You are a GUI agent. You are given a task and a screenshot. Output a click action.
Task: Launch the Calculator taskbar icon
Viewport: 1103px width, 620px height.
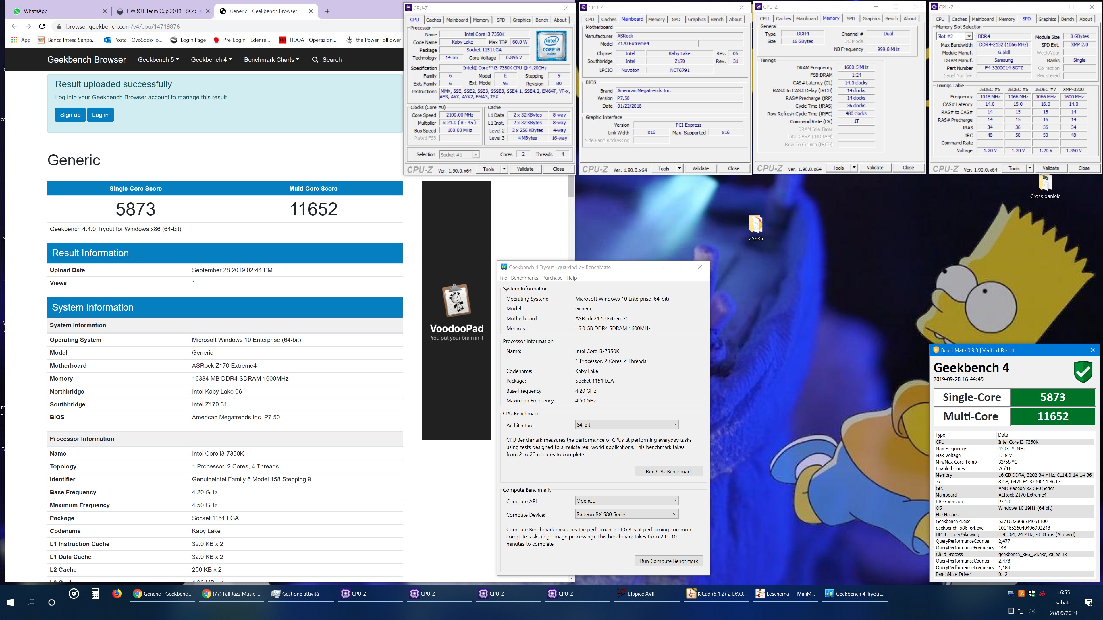tap(95, 594)
